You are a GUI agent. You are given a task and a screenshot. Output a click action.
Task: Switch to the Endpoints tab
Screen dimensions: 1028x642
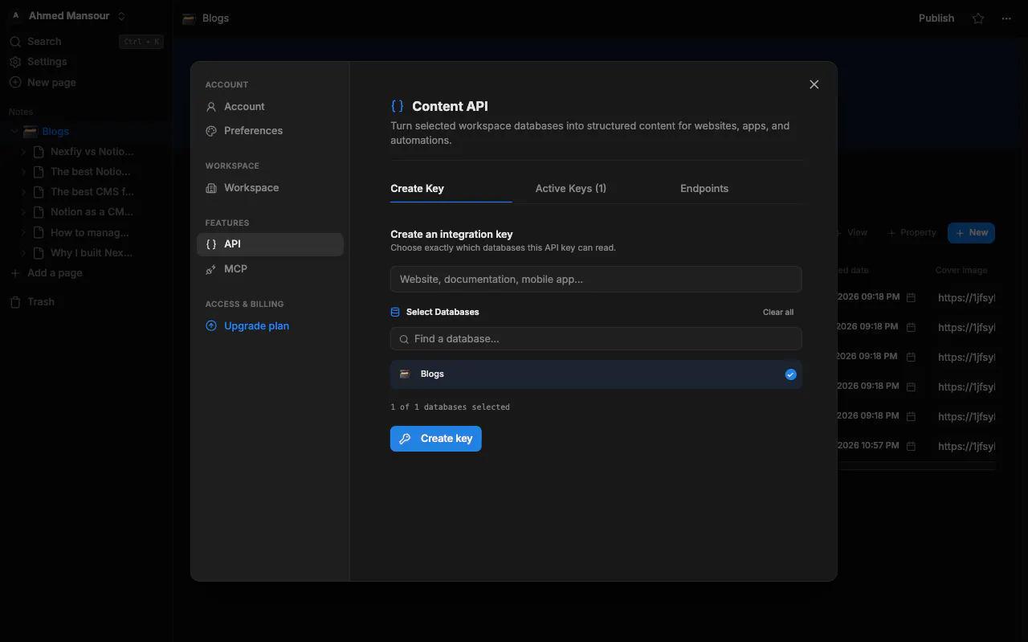[704, 189]
